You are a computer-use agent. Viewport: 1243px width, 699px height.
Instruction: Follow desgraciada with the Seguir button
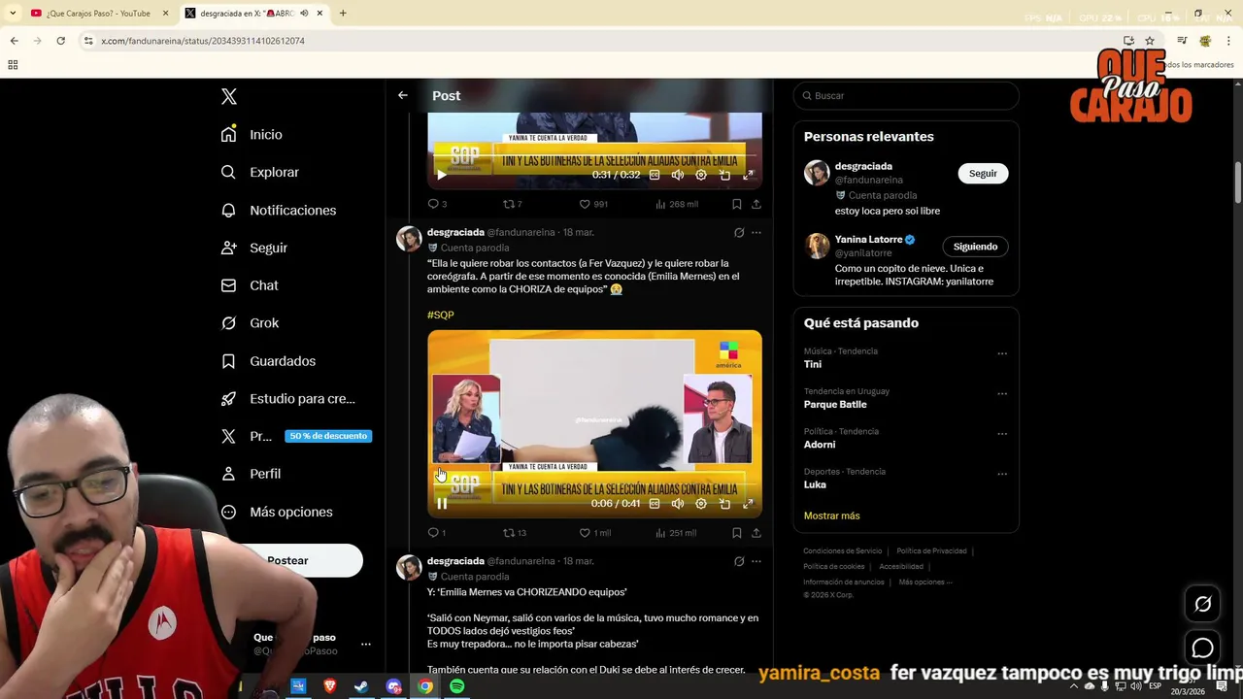pos(983,173)
